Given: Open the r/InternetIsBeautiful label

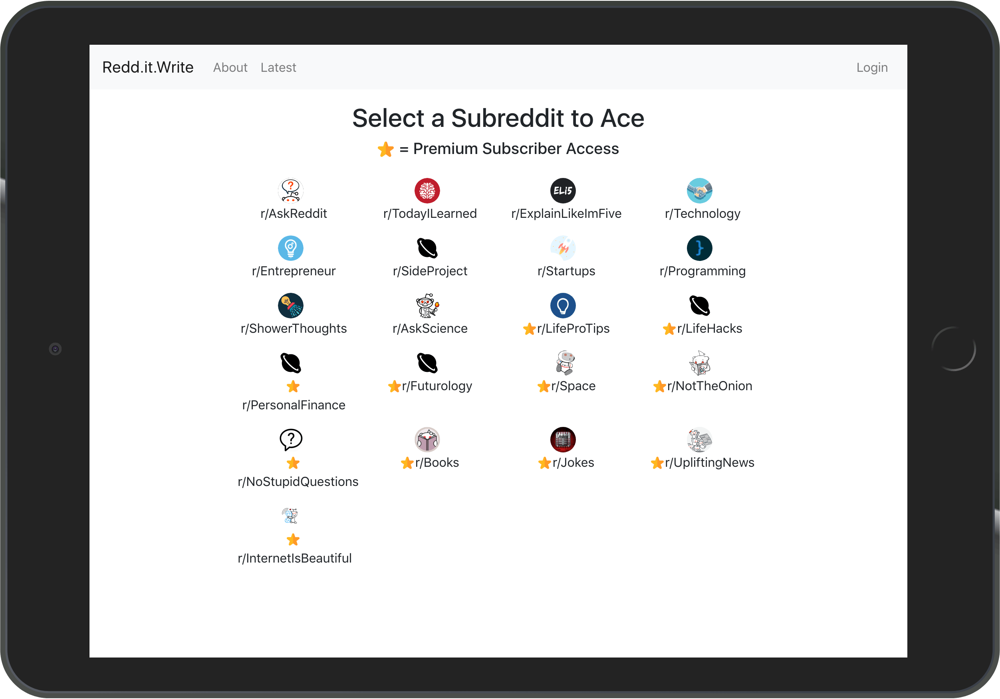Looking at the screenshot, I should click(x=294, y=559).
